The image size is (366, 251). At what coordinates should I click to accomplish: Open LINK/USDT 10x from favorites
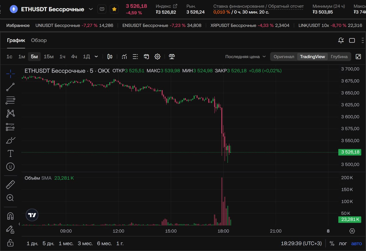point(330,25)
